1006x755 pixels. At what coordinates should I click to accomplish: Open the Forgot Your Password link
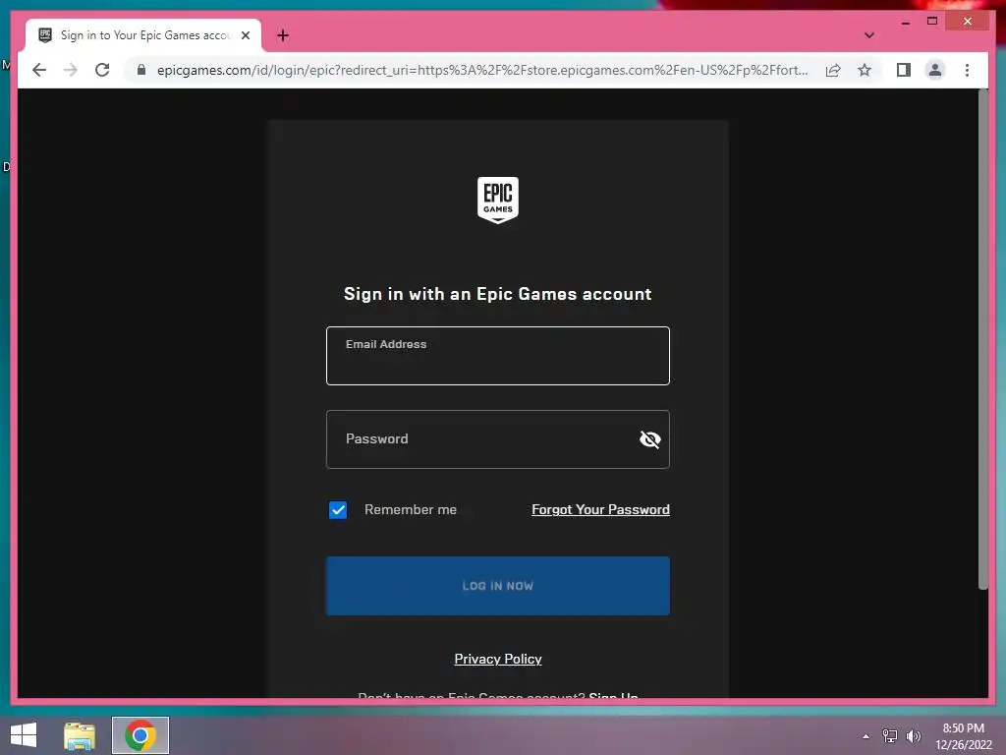(x=600, y=509)
